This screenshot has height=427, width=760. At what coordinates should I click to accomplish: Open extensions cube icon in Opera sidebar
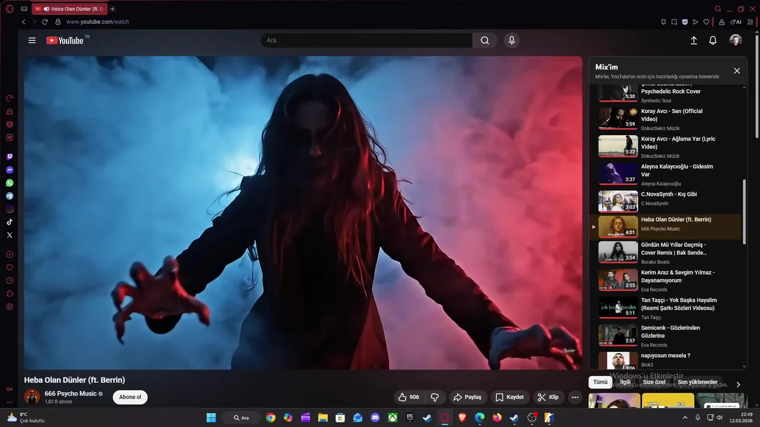[9, 294]
